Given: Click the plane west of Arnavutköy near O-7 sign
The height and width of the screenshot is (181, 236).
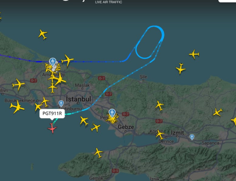Looking at the screenshot, I should point(18,85).
